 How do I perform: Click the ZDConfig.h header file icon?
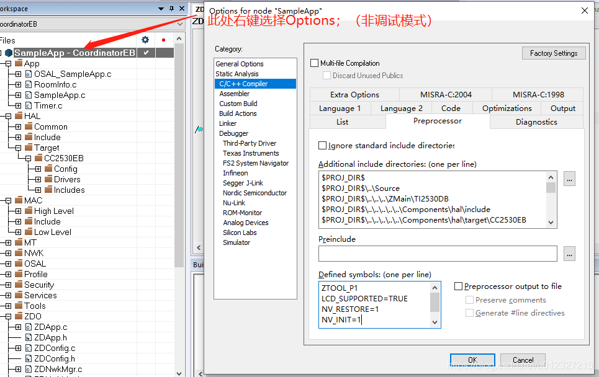(x=29, y=358)
